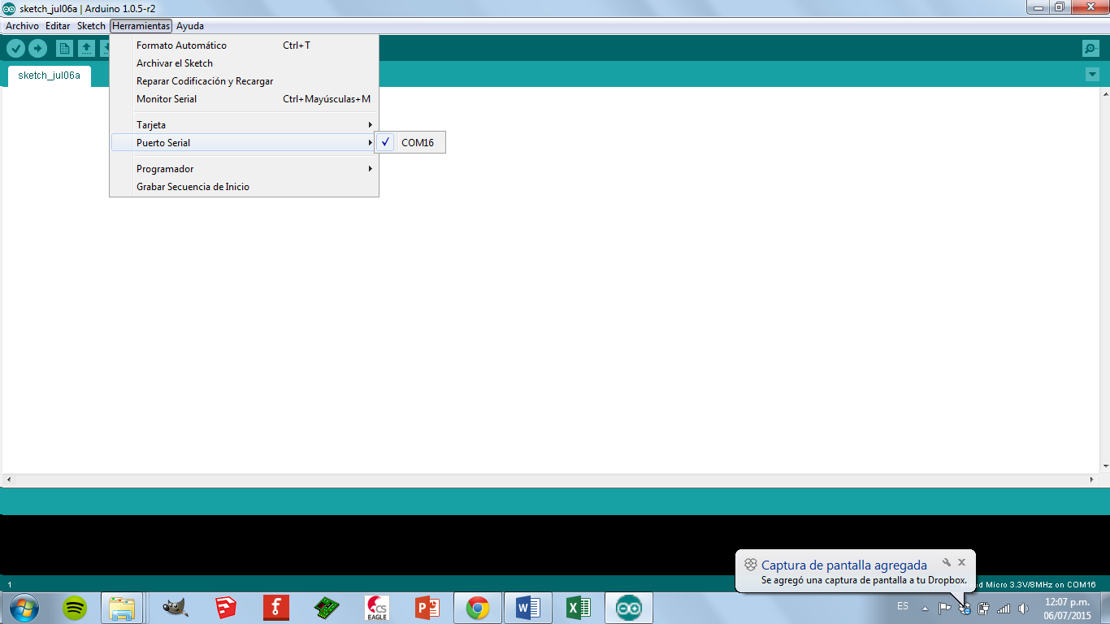Click the volume speaker tray icon
The height and width of the screenshot is (624, 1110).
pyautogui.click(x=1023, y=608)
